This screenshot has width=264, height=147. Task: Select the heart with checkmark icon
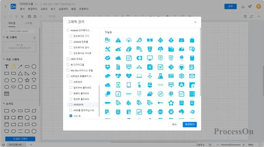click(x=129, y=76)
